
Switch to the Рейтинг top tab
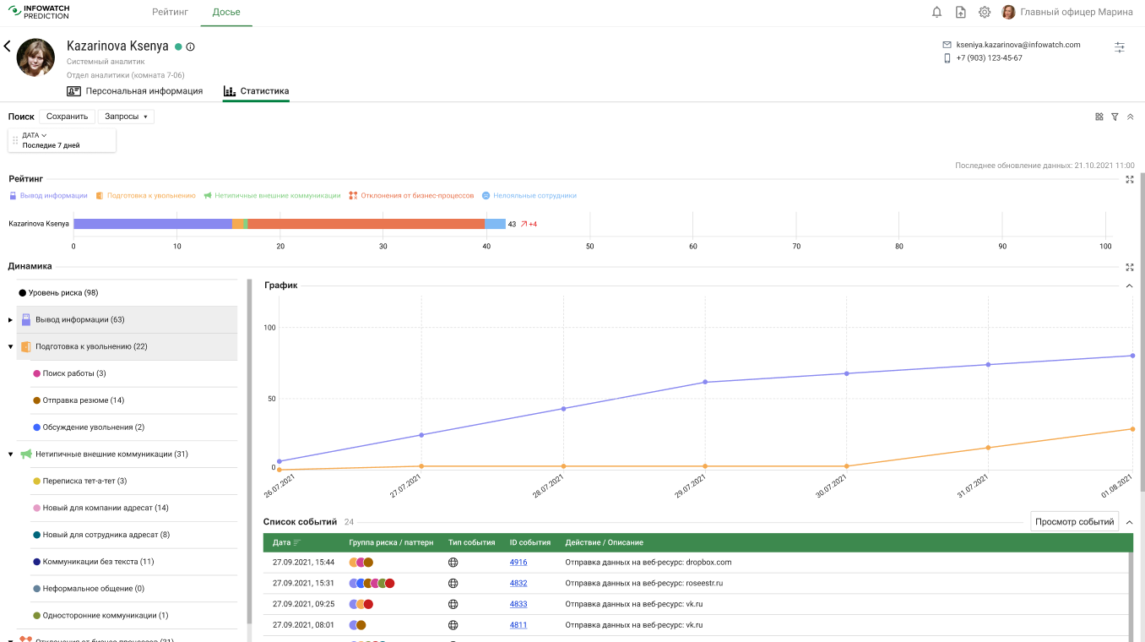(x=170, y=13)
